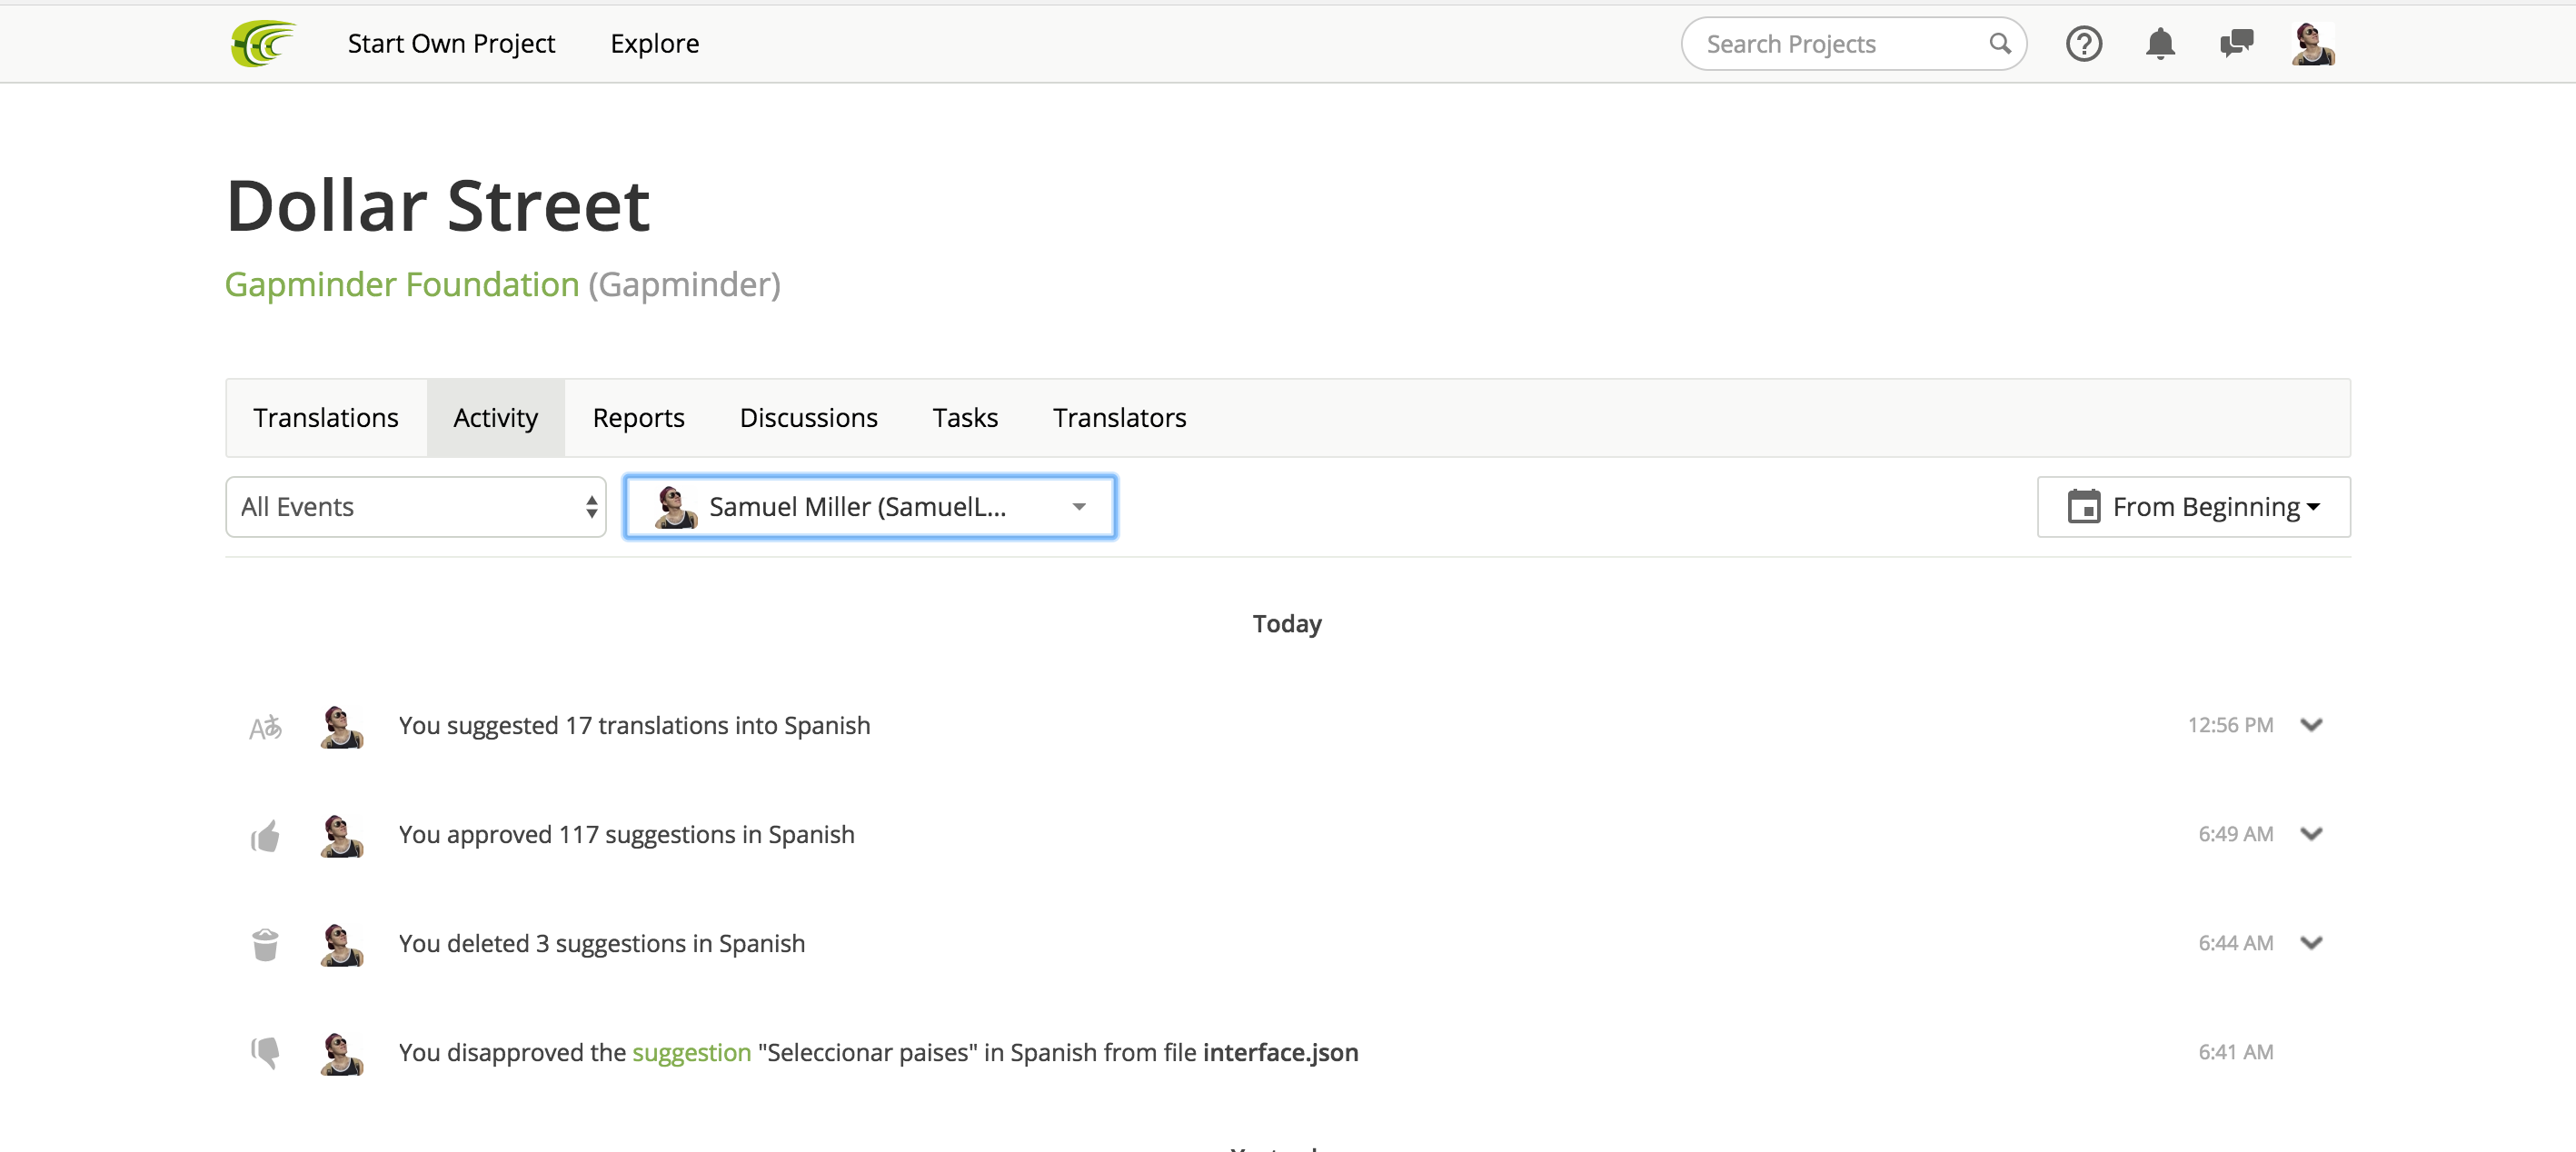Click calendar icon in From Beginning button

tap(2083, 507)
